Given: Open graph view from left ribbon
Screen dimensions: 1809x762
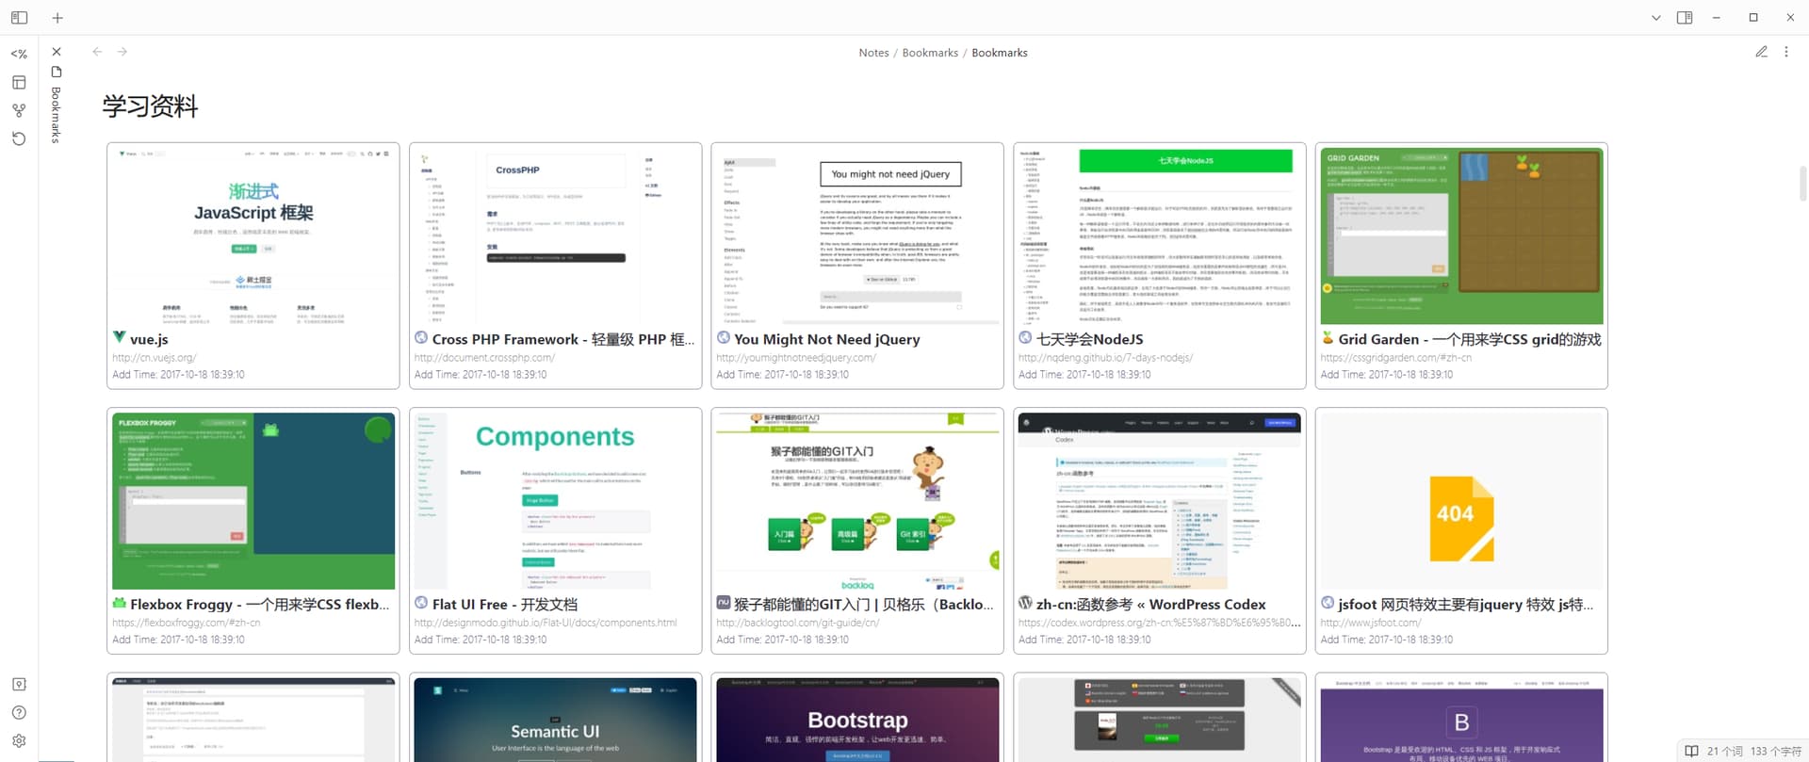Looking at the screenshot, I should click(x=19, y=110).
